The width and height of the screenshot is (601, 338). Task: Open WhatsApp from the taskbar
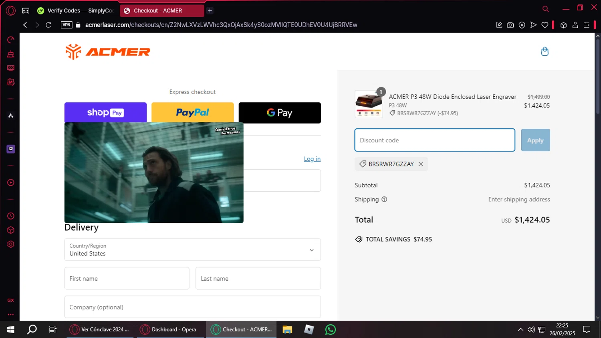[331, 330]
